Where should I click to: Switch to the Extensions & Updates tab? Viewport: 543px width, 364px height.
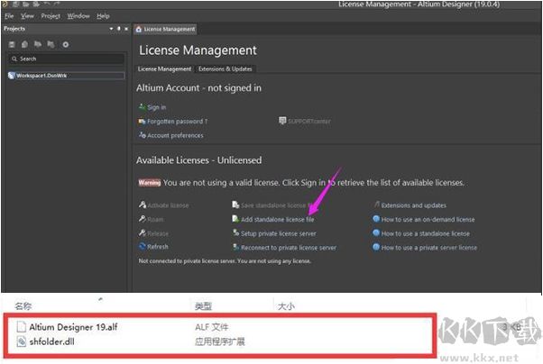tap(225, 68)
